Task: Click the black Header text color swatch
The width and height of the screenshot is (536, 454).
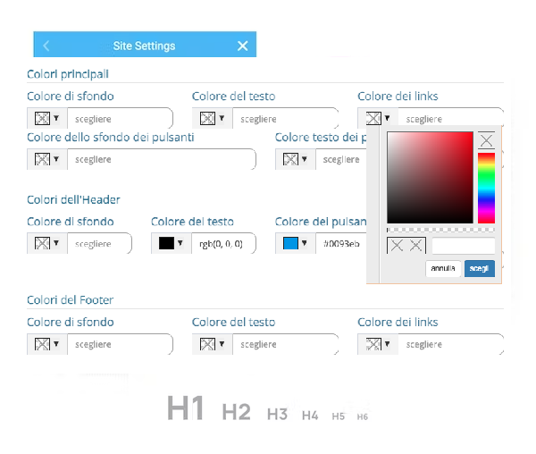Action: [166, 243]
